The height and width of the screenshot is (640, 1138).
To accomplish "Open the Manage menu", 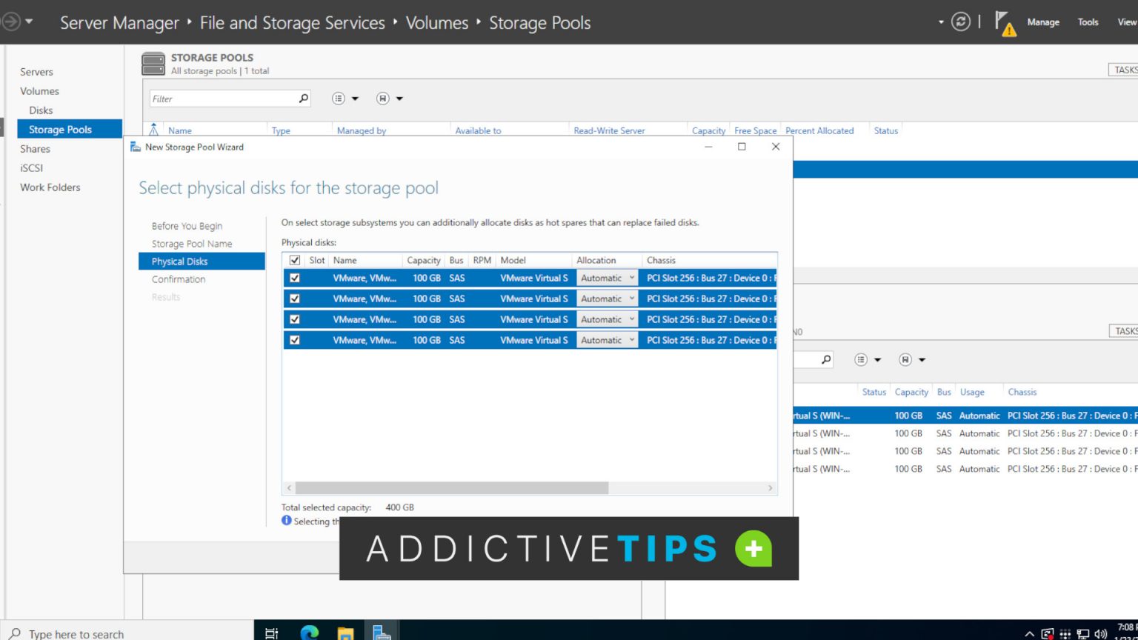I will 1043,22.
